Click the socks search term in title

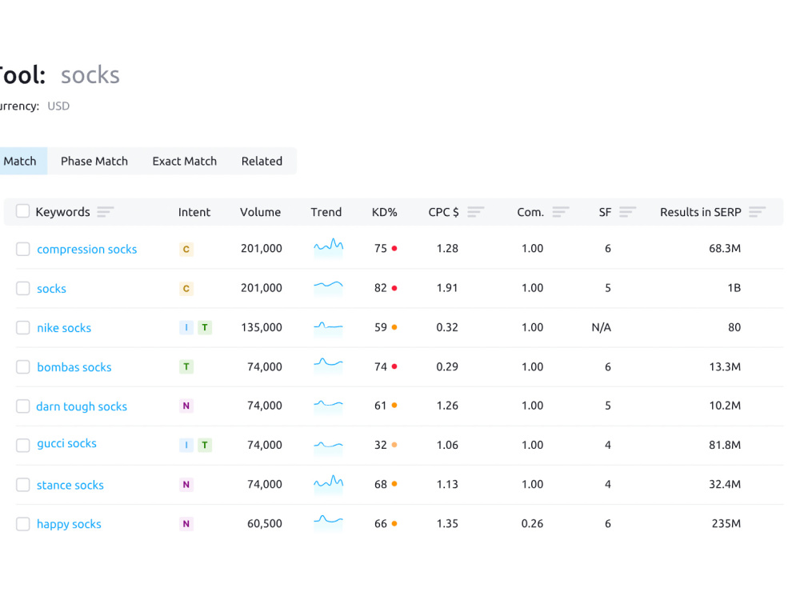pyautogui.click(x=90, y=75)
